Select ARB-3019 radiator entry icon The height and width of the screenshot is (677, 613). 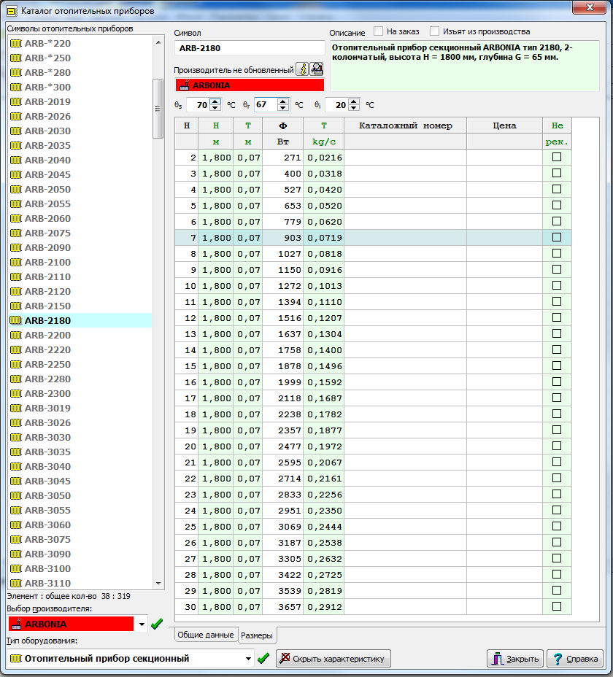(15, 408)
